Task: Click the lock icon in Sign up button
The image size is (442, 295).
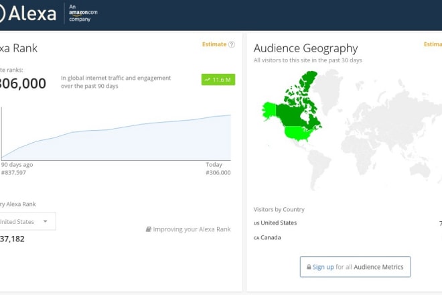Action: [x=309, y=267]
